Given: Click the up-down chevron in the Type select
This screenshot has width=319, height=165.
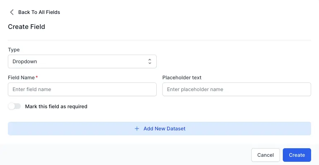Looking at the screenshot, I should pos(150,61).
